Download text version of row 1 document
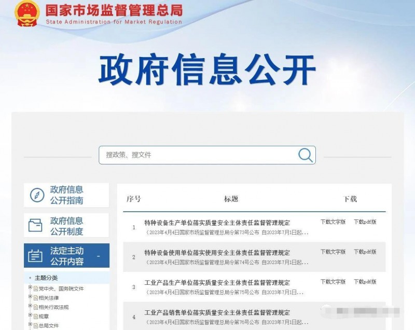The image size is (415, 330). coord(333,222)
